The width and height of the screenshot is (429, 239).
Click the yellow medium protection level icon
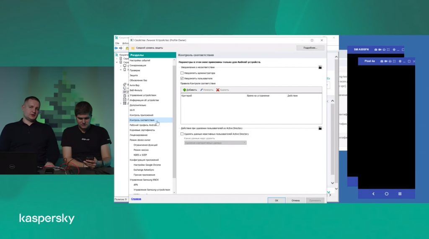(133, 48)
